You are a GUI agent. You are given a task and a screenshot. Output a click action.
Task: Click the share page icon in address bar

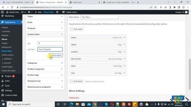[x=151, y=7]
